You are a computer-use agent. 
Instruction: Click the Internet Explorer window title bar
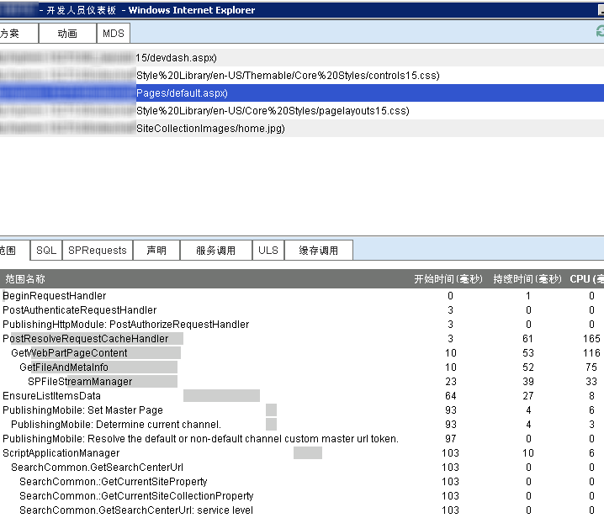[x=302, y=10]
